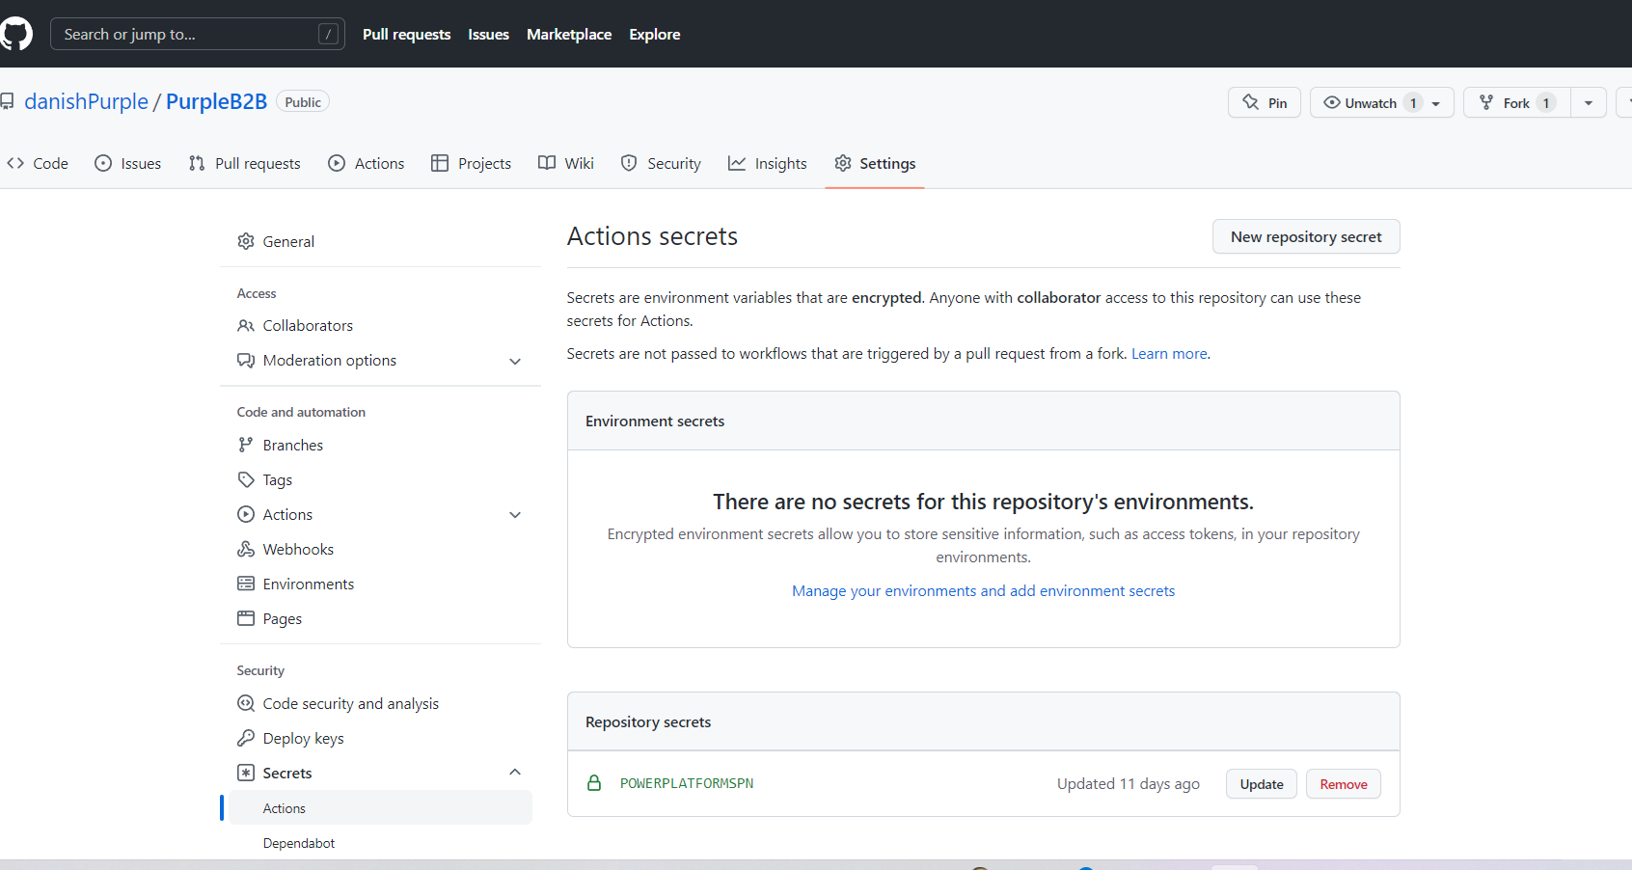This screenshot has height=870, width=1632.
Task: Click the gear icon next to General
Action: (x=246, y=241)
